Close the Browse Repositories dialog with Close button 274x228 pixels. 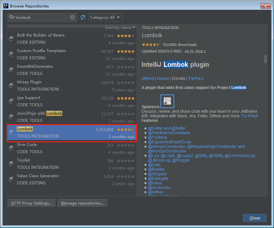(255, 218)
